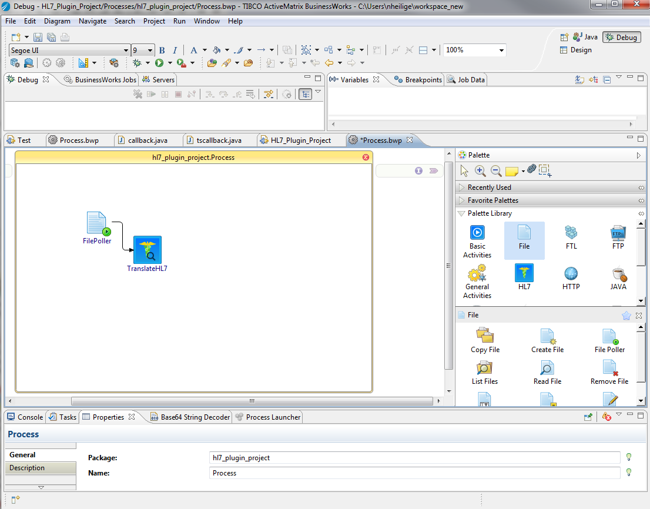Open the Diagram menu
Screen dimensions: 650x509
click(57, 21)
